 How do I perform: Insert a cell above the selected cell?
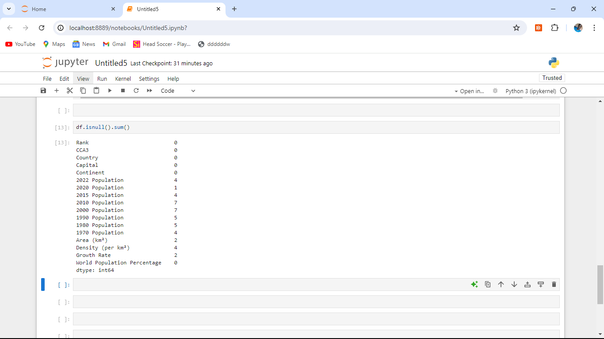(x=528, y=285)
